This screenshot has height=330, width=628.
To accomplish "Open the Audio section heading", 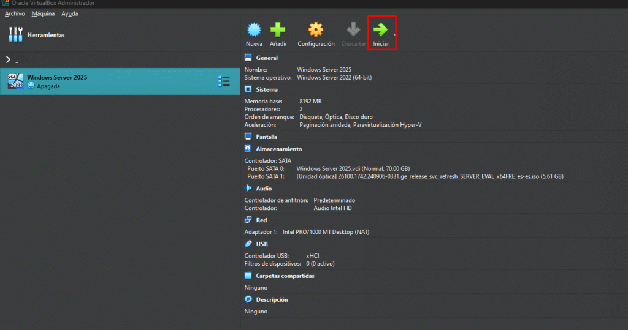I will pyautogui.click(x=264, y=189).
